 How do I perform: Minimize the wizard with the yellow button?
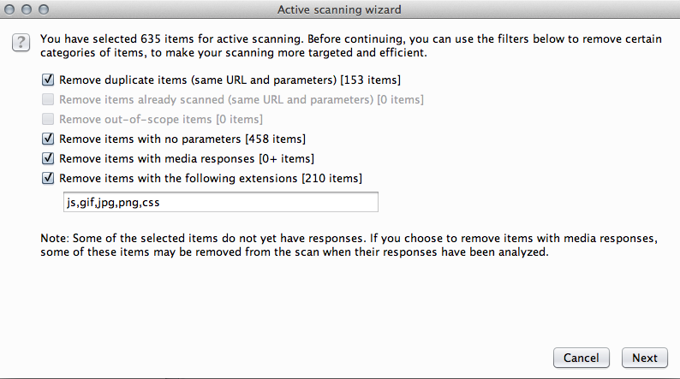point(27,9)
